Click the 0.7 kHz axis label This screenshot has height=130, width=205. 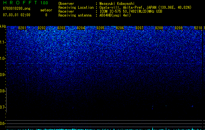pyautogui.click(x=3, y=107)
